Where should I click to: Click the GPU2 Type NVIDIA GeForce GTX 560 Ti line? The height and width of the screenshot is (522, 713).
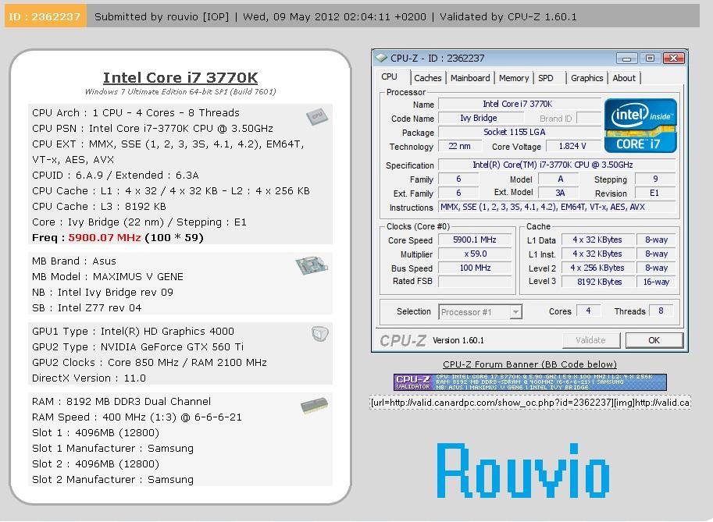pos(137,347)
